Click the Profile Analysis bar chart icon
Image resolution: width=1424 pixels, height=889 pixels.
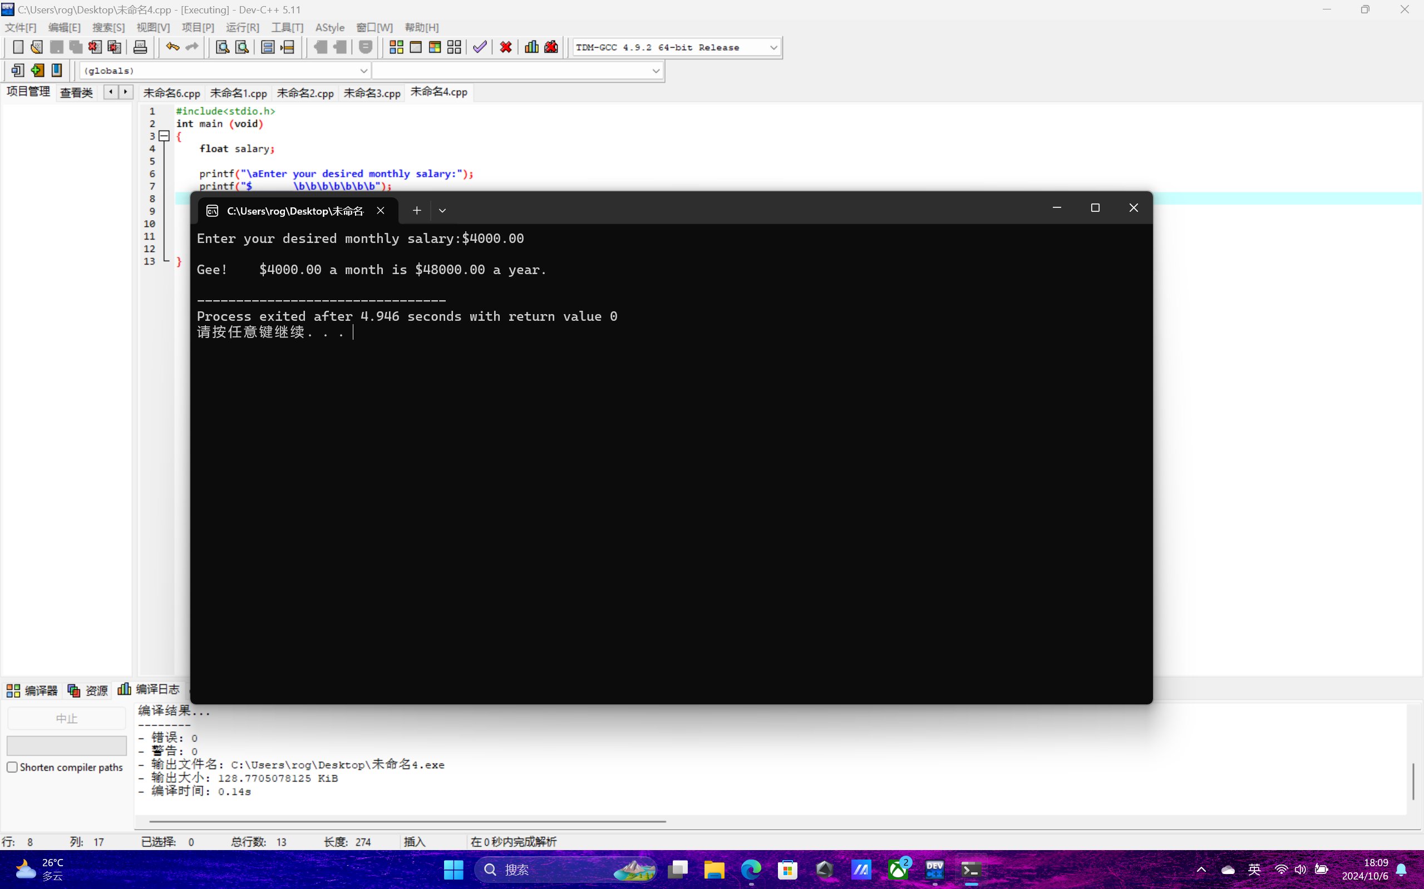pyautogui.click(x=531, y=47)
